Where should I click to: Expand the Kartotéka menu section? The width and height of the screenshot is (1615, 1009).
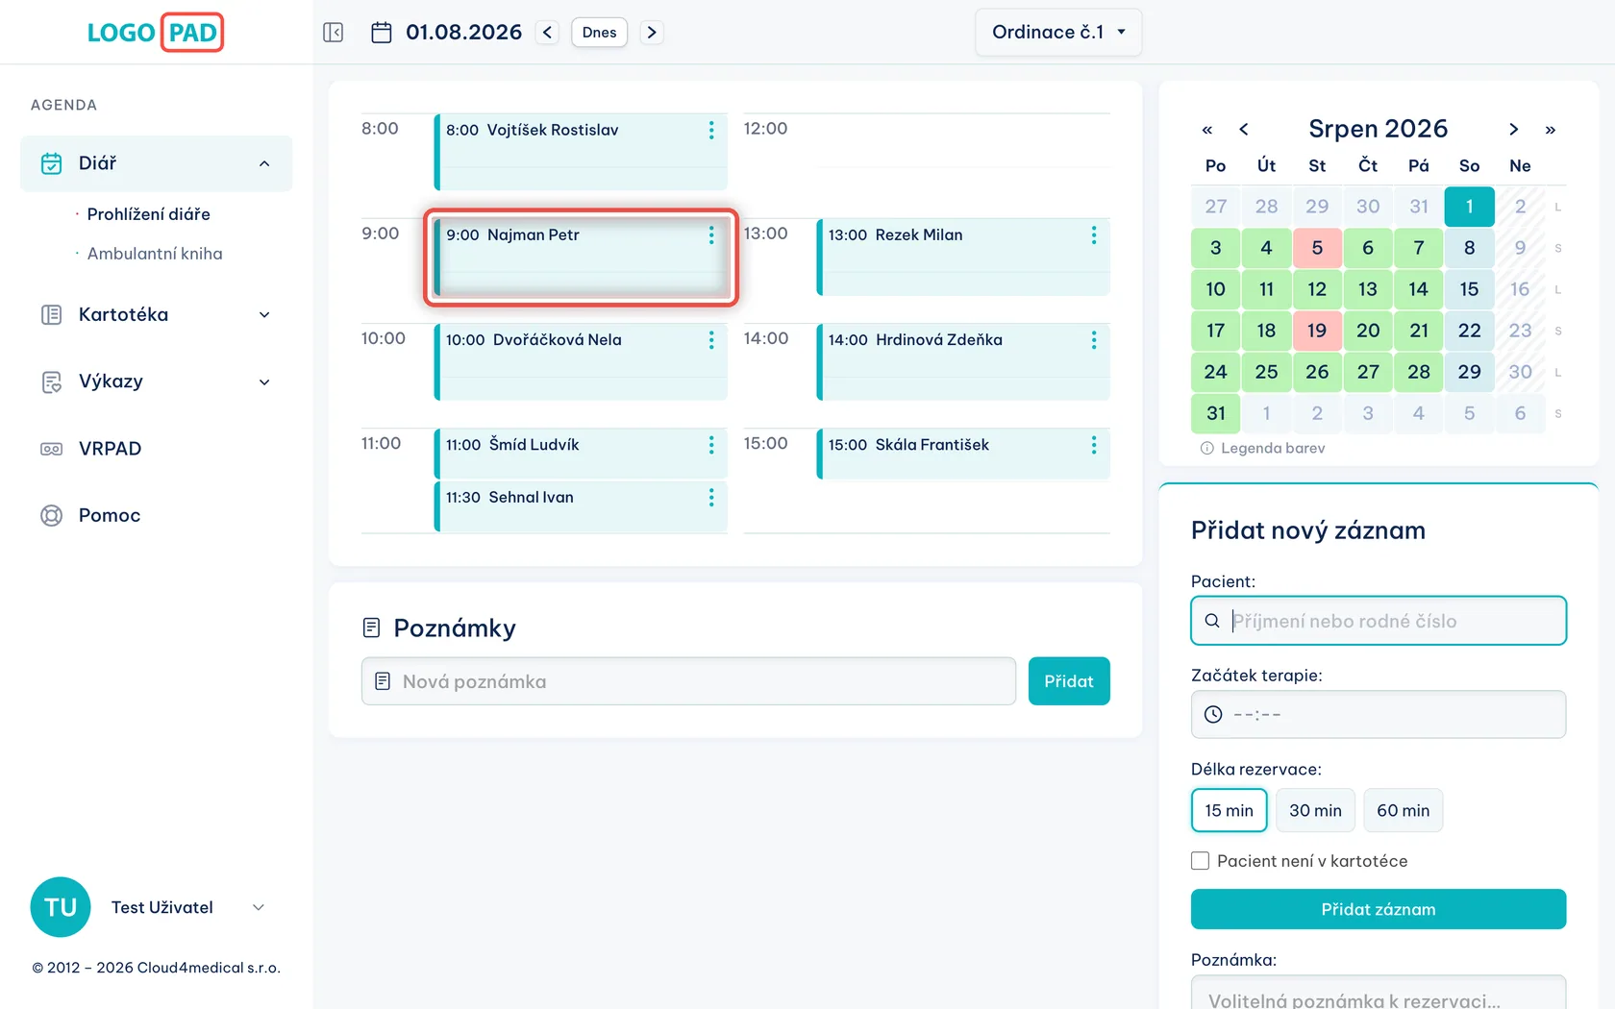[156, 315]
